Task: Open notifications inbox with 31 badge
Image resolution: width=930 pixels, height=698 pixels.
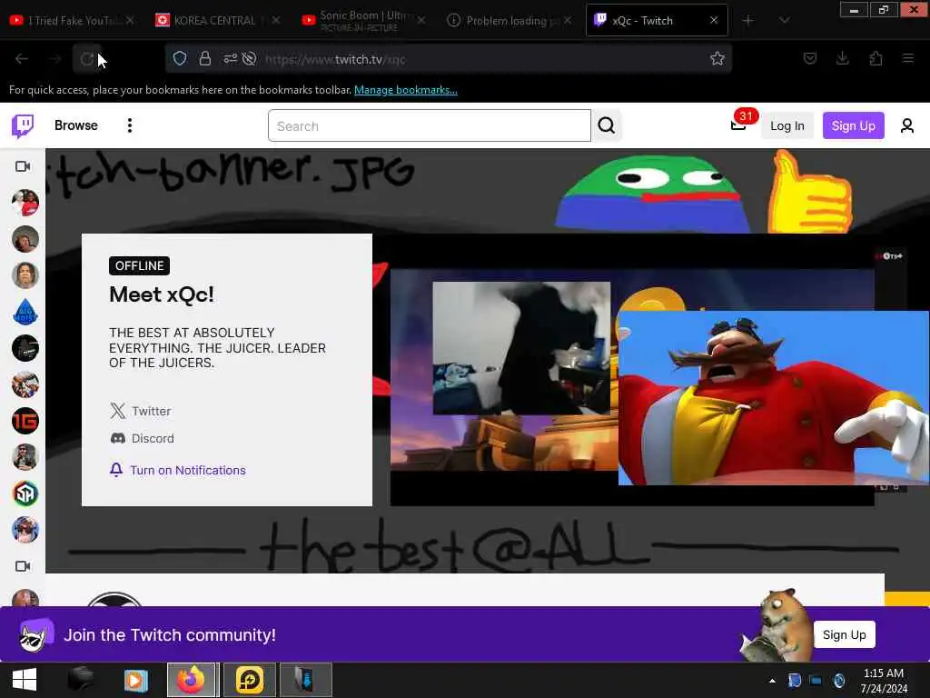Action: tap(739, 125)
